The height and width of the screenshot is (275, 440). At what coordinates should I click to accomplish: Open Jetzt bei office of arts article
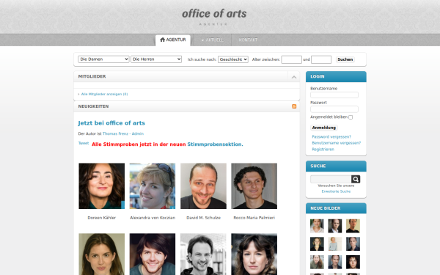[x=111, y=123]
